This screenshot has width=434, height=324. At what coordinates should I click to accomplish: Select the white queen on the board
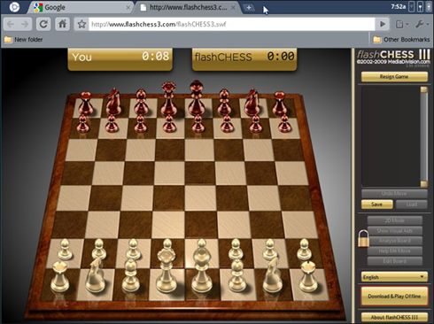tap(167, 272)
